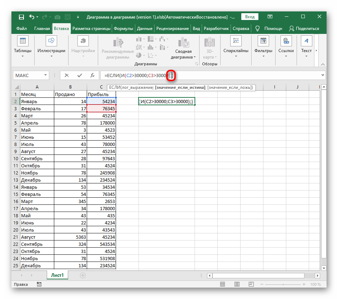
Task: Select the Лист1 sheet tab
Action: pyautogui.click(x=57, y=275)
